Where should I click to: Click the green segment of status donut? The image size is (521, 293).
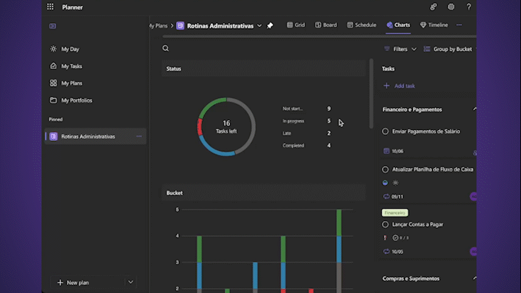click(211, 104)
